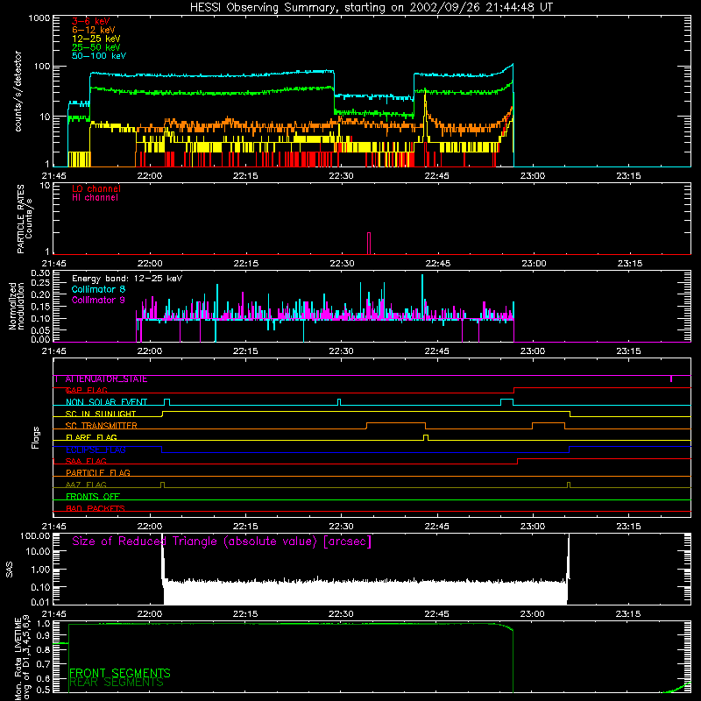701x701 pixels.
Task: Click the HI channel spike in particle panel
Action: pyautogui.click(x=369, y=244)
